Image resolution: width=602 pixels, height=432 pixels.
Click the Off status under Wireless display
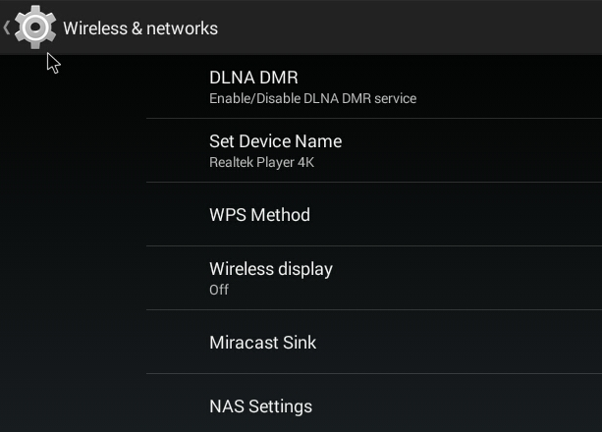[219, 290]
